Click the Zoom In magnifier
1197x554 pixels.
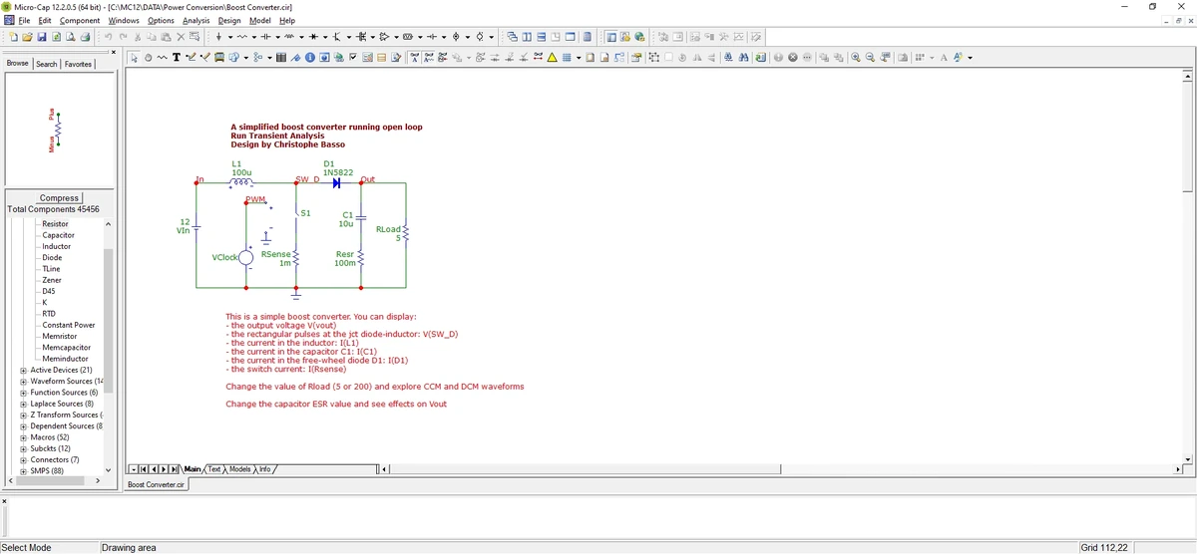pyautogui.click(x=855, y=57)
